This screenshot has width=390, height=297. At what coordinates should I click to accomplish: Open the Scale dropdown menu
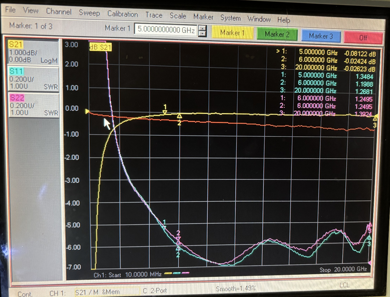tap(178, 16)
